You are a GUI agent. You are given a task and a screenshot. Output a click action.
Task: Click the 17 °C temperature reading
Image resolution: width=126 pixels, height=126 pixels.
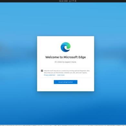73,1
